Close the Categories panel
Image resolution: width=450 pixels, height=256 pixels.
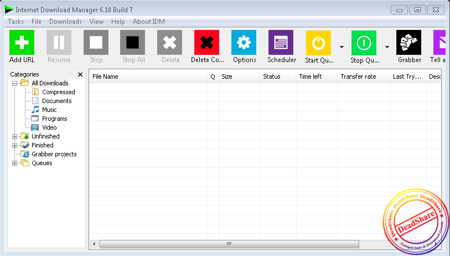[x=80, y=74]
